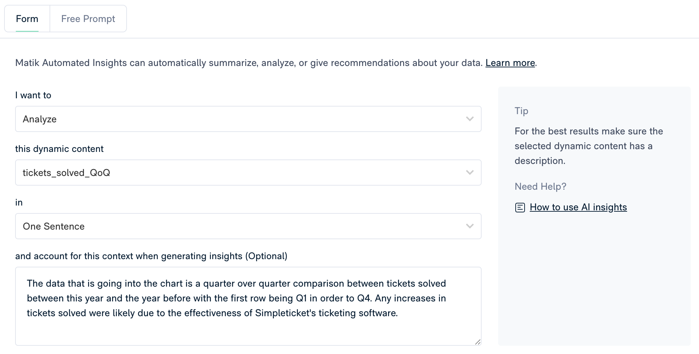Click the "I want to" field label
Image resolution: width=699 pixels, height=354 pixels.
(x=33, y=95)
